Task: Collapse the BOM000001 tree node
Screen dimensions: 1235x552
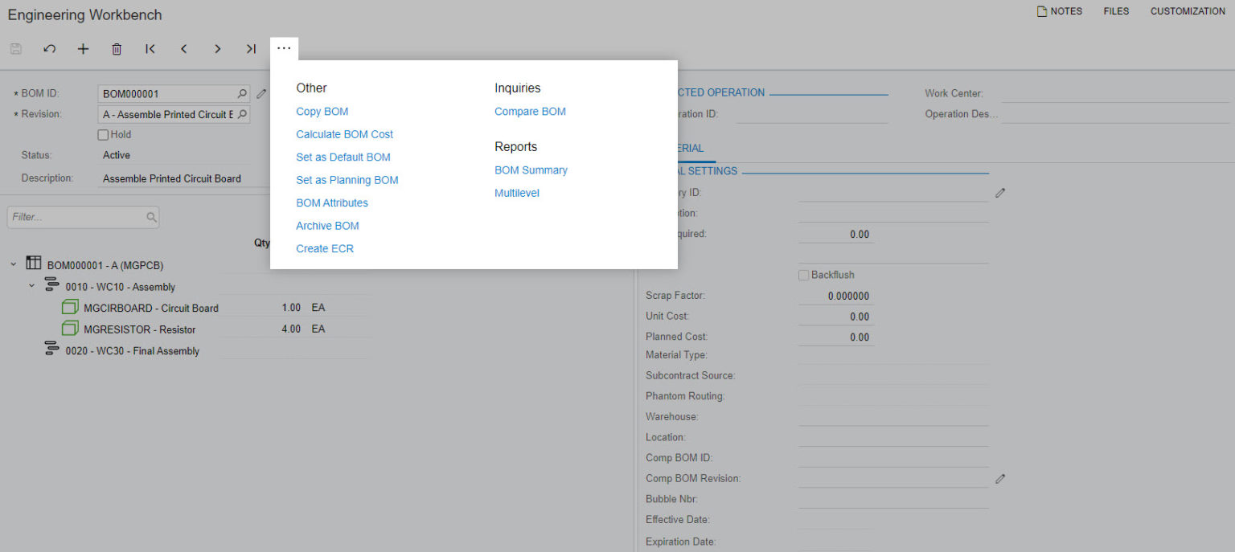Action: [11, 264]
